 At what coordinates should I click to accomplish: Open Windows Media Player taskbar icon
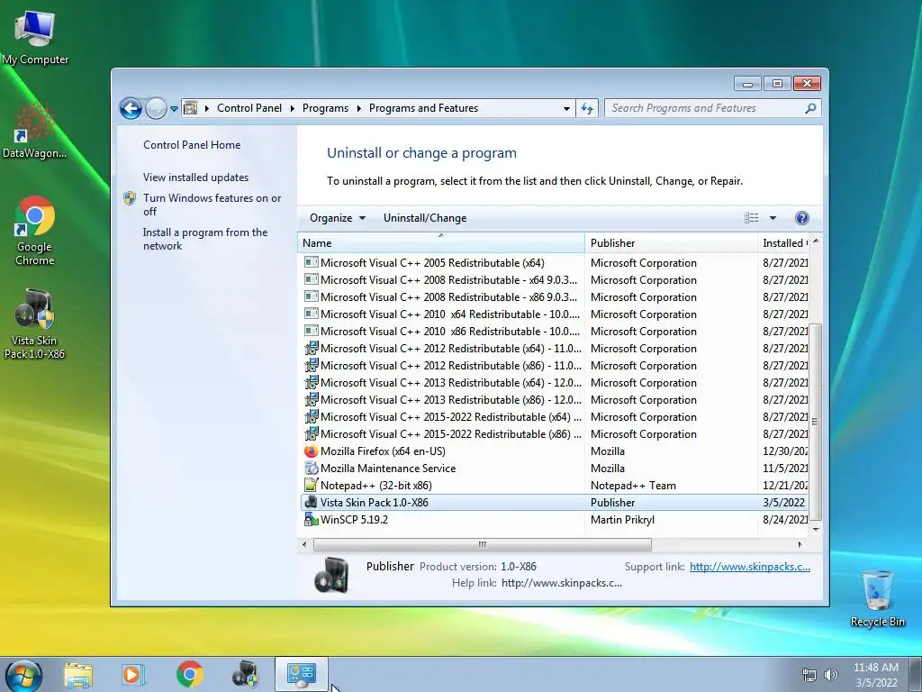[133, 674]
